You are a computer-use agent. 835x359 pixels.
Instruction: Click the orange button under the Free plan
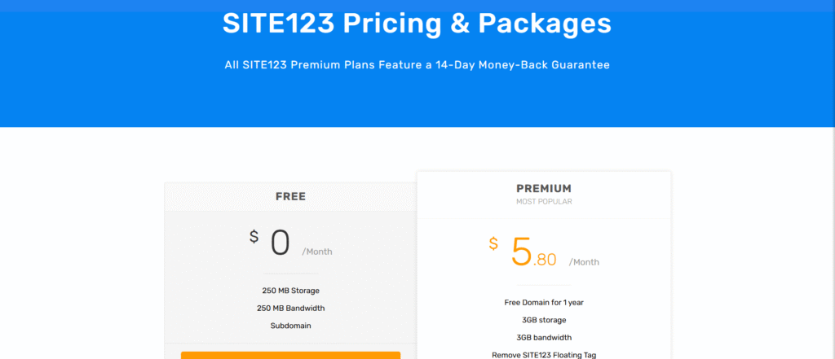(290, 355)
